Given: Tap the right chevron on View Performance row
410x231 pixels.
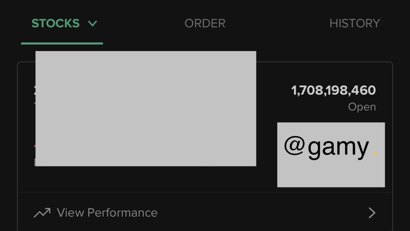Looking at the screenshot, I should 372,213.
